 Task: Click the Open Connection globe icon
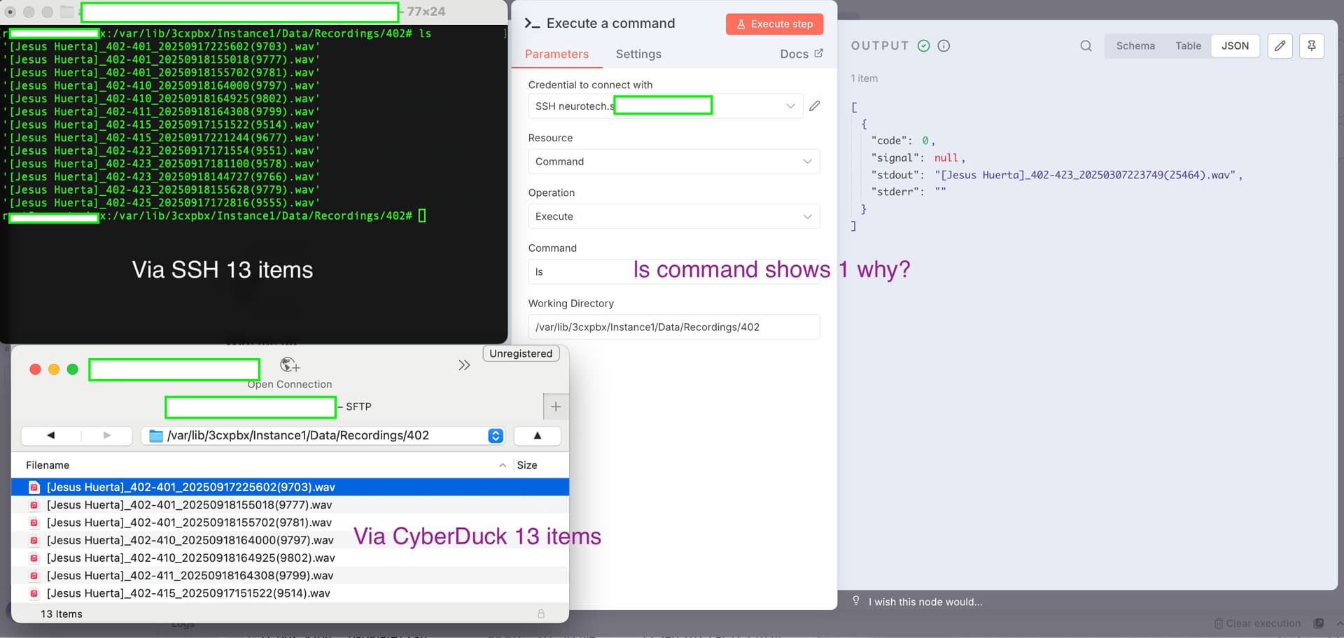click(x=289, y=365)
